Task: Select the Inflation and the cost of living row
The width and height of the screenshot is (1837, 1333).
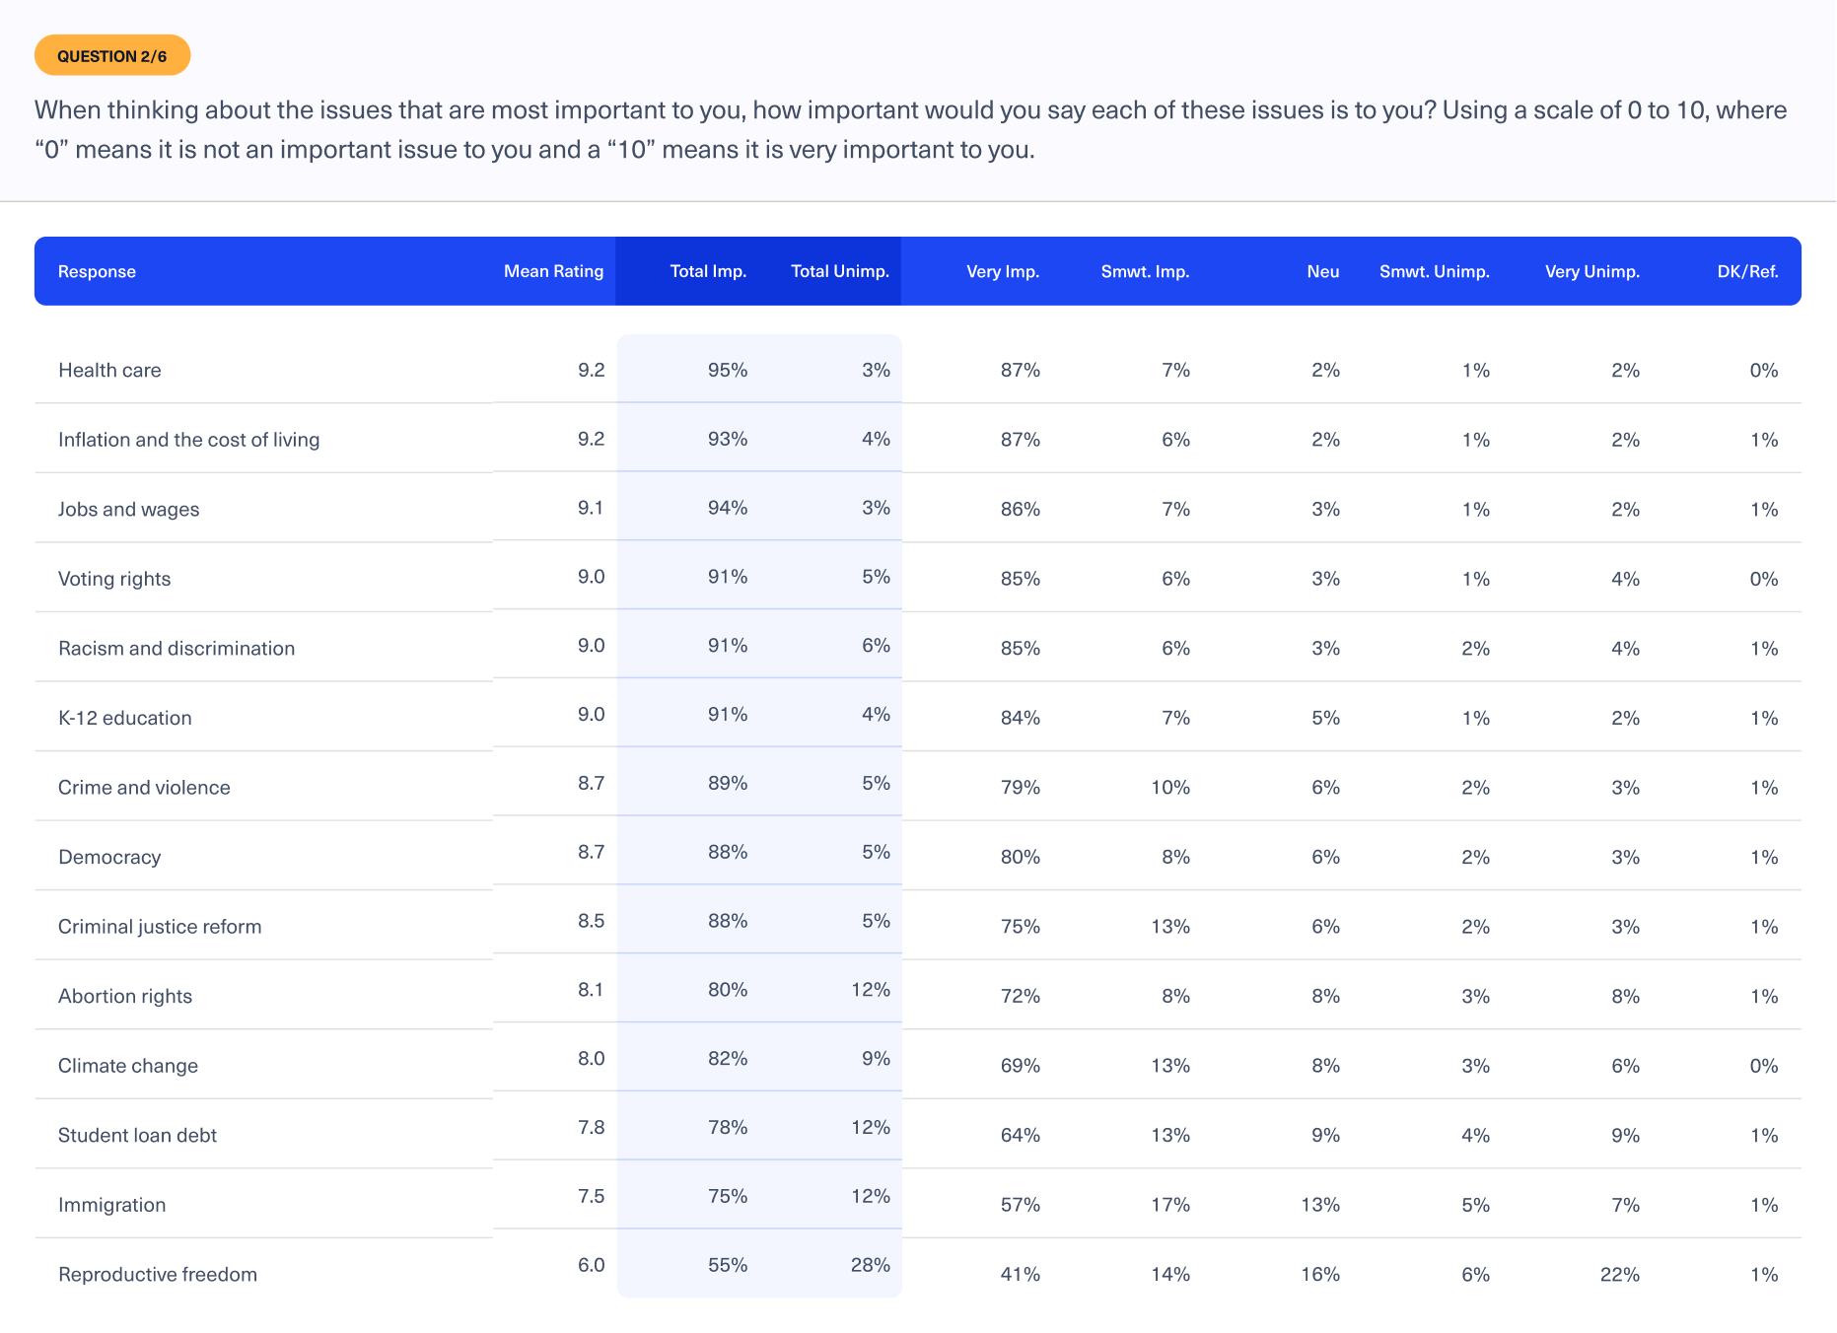Action: pyautogui.click(x=188, y=440)
